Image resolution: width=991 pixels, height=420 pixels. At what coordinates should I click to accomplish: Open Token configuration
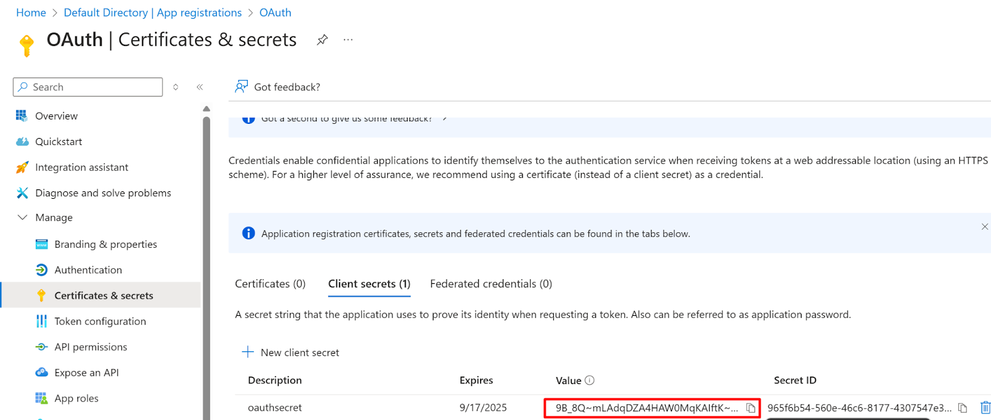coord(100,322)
